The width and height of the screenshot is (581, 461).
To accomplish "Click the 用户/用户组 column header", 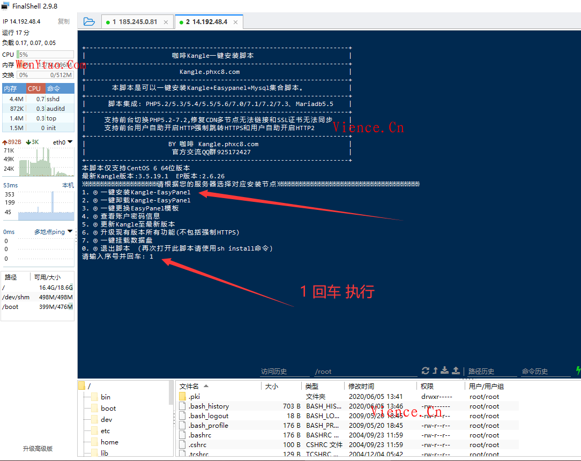I will (486, 386).
